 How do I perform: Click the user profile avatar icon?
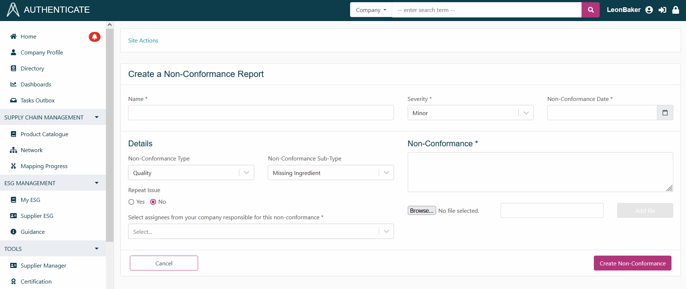point(649,10)
